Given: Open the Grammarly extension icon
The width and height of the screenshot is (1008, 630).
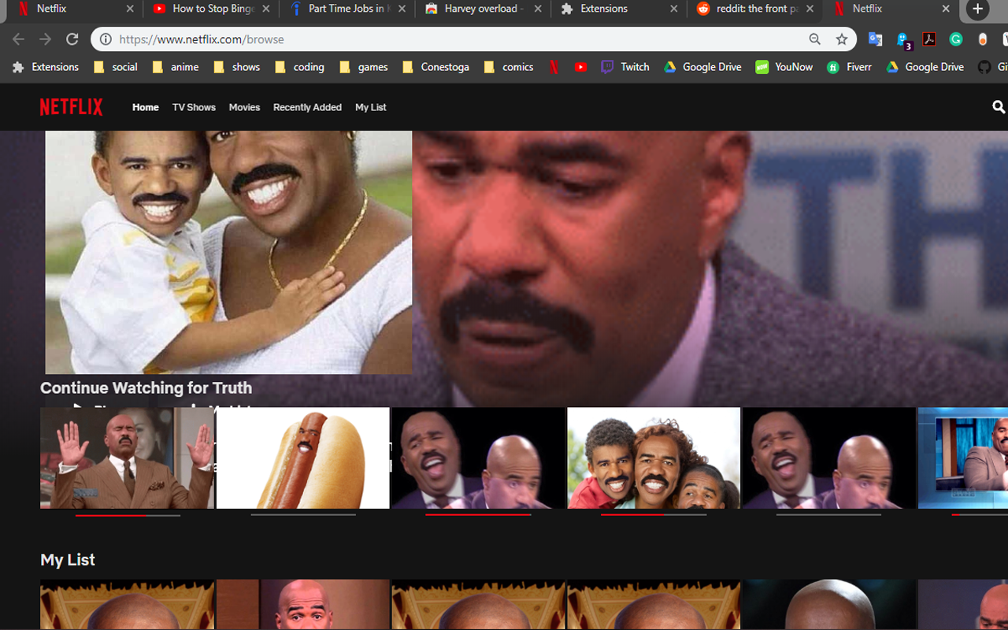Looking at the screenshot, I should 956,39.
